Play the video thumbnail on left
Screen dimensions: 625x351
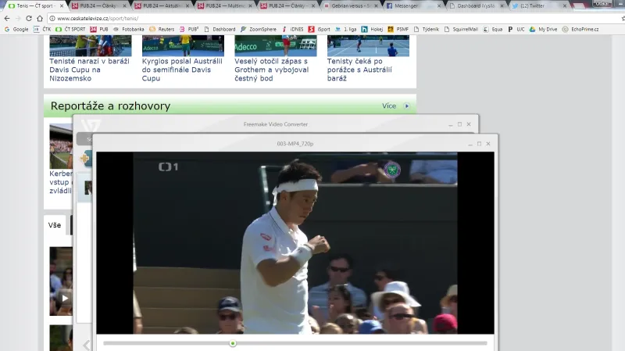64,297
